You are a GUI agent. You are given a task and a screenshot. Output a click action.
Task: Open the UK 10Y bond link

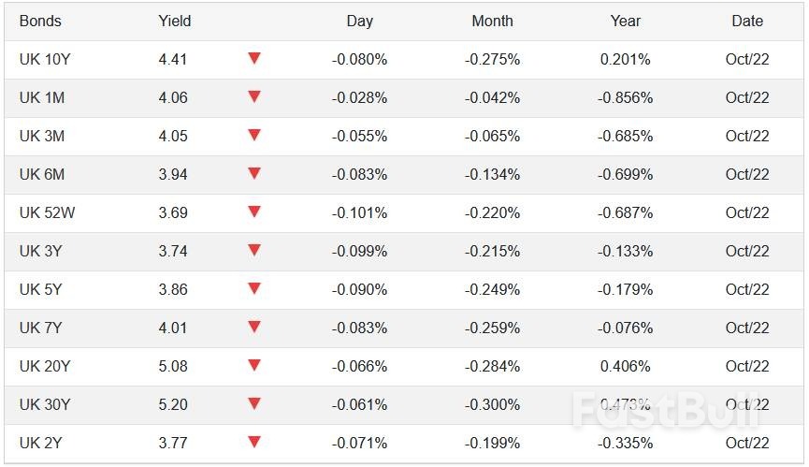45,59
